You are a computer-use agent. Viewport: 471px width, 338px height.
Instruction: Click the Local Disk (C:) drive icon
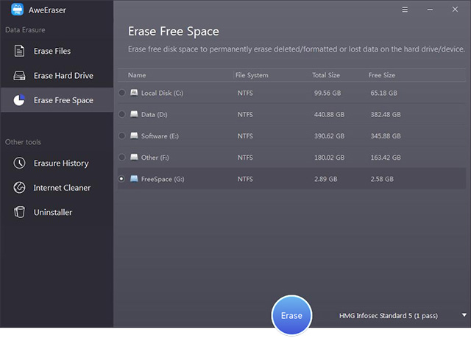pos(134,93)
